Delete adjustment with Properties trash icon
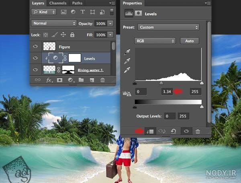This screenshot has width=241, height=183. click(198, 132)
